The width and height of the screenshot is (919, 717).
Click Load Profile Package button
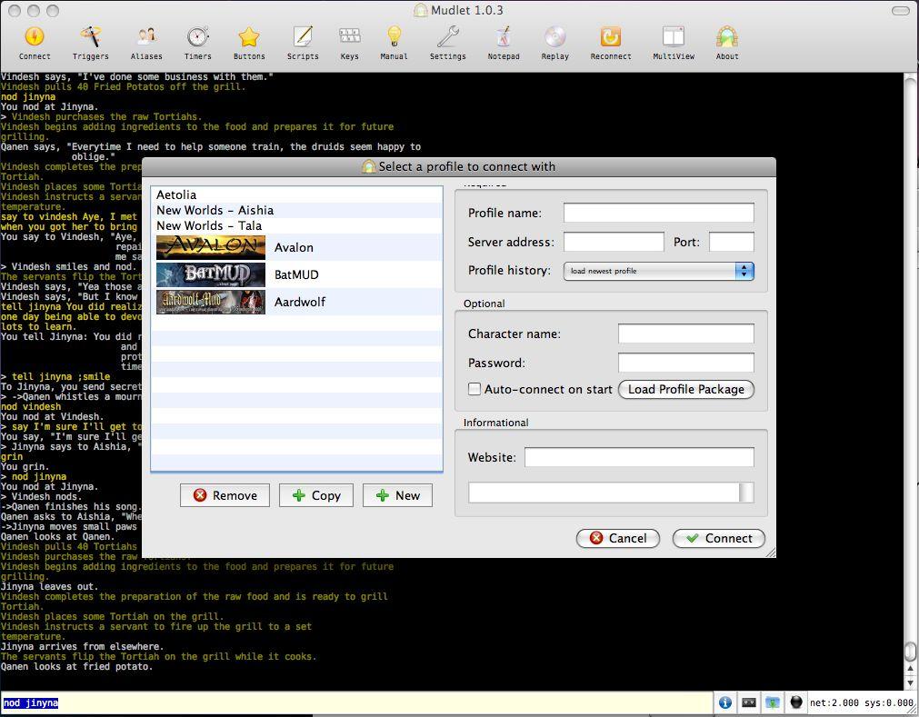click(686, 390)
